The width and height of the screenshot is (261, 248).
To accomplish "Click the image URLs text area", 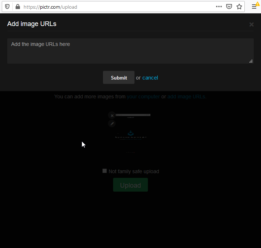I will point(130,51).
